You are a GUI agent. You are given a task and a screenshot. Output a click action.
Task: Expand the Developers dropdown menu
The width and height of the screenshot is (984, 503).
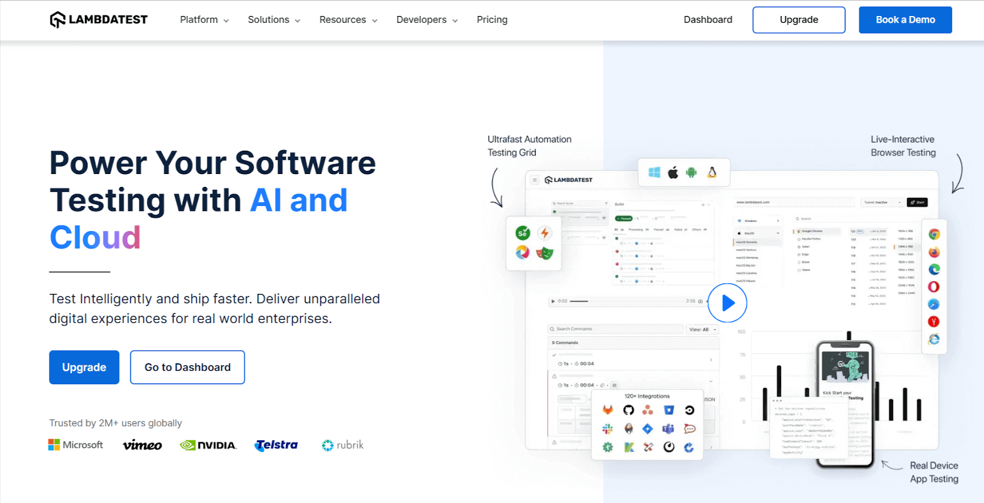coord(427,20)
